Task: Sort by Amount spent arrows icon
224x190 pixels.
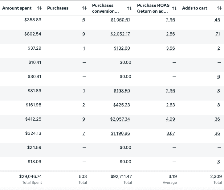Action: tap(39, 8)
